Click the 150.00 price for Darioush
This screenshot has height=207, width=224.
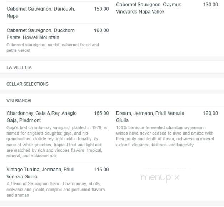(101, 9)
